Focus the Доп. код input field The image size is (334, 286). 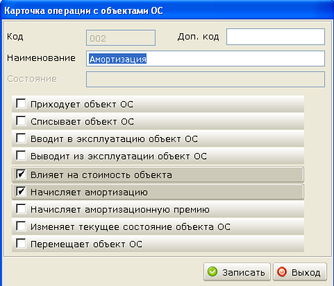[276, 37]
